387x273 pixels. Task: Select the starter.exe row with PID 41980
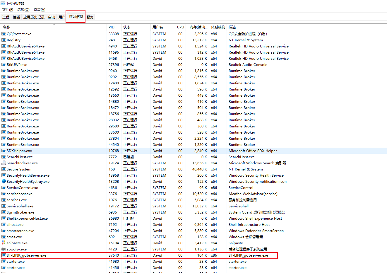click(193, 261)
